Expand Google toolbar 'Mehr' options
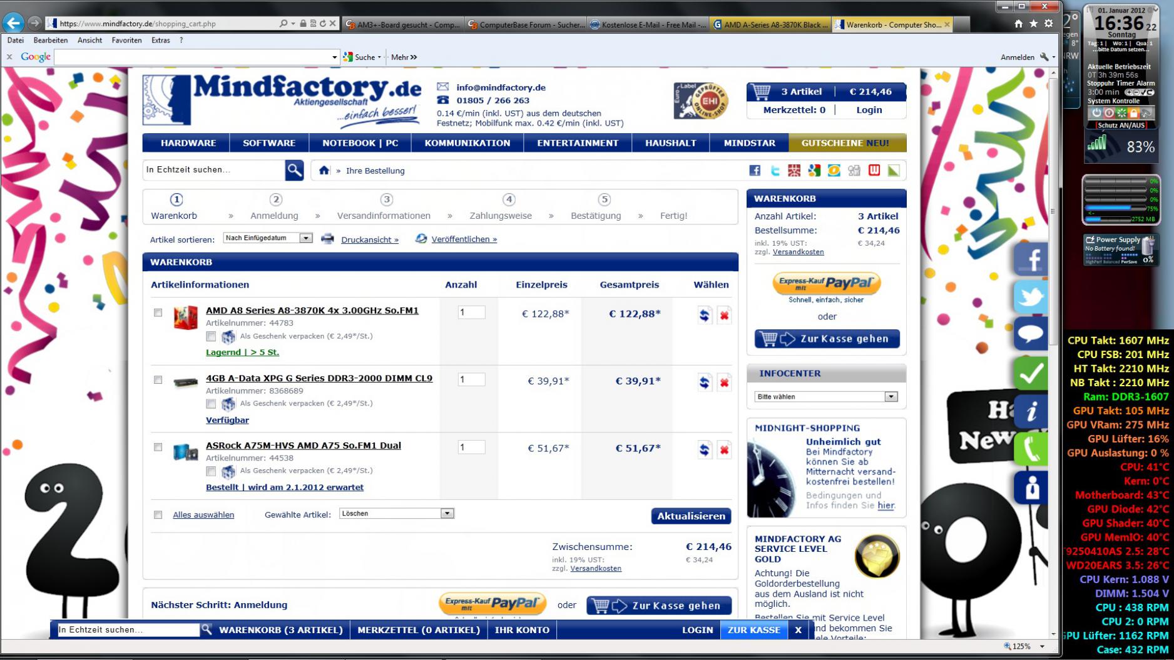The image size is (1174, 660). click(404, 57)
